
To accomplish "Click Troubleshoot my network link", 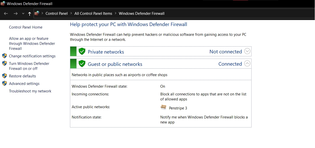I will [x=30, y=91].
